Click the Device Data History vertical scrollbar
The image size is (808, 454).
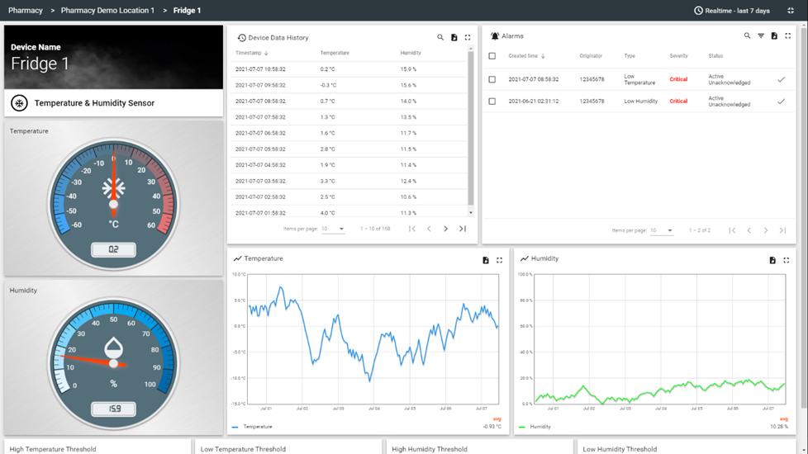click(x=471, y=124)
